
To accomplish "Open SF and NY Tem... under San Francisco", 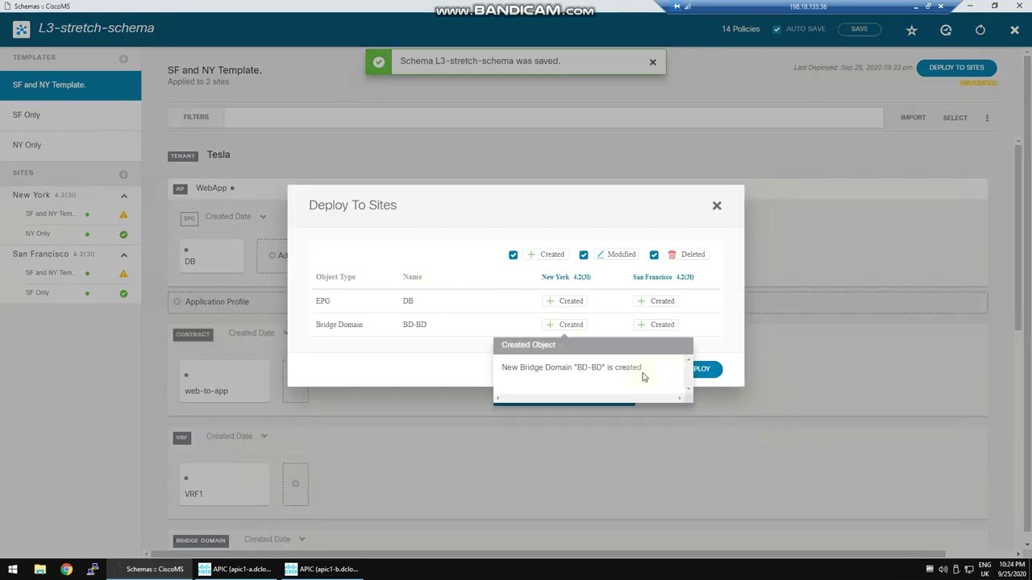I will tap(52, 273).
